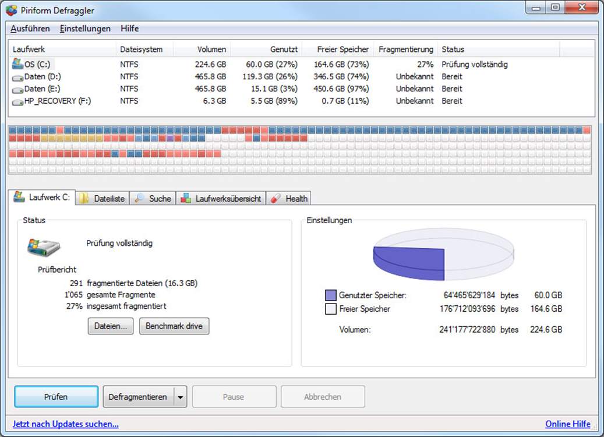The height and width of the screenshot is (437, 604).
Task: Open the Ausführen menu
Action: click(x=30, y=29)
